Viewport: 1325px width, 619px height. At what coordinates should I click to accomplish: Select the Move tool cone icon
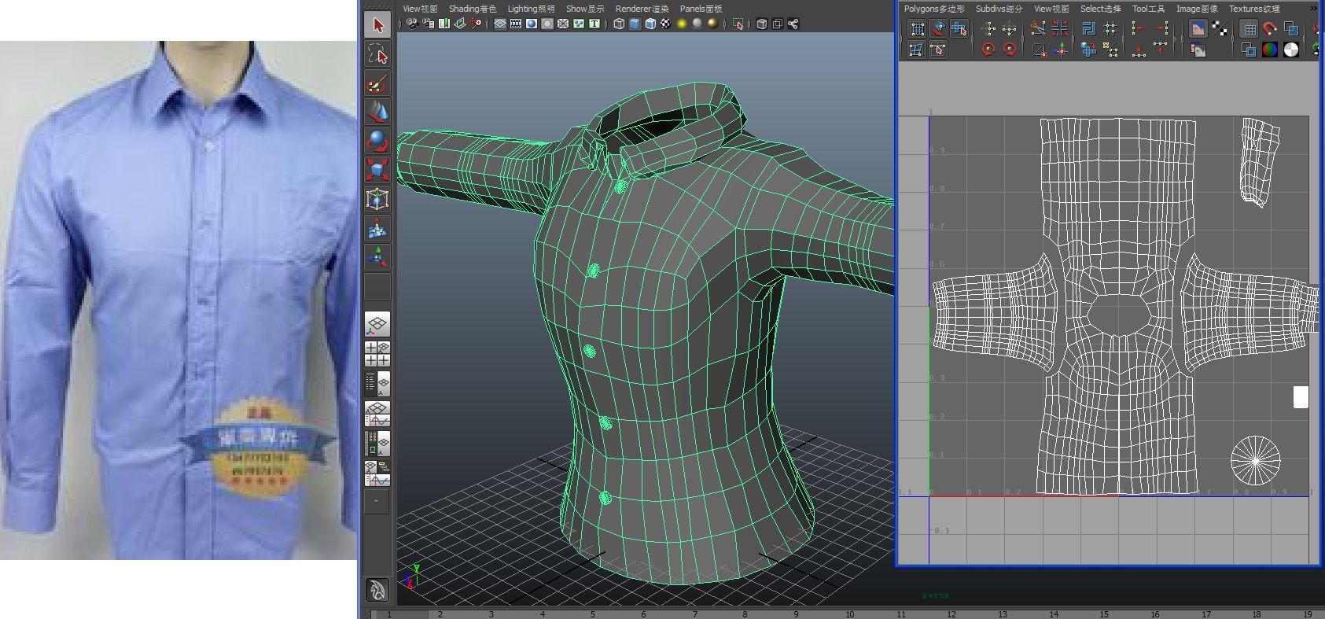click(377, 112)
